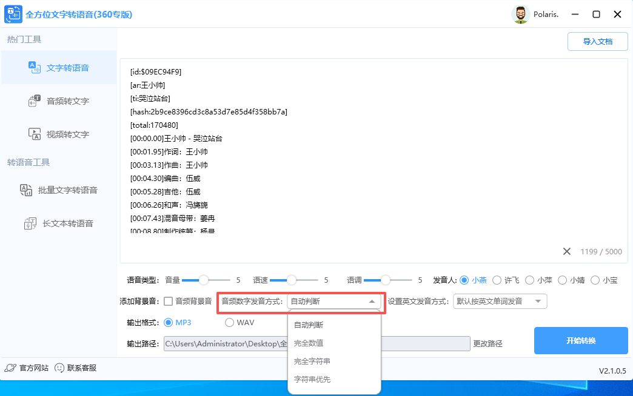Viewport: 633px width, 396px height.
Task: Select WAV as output format
Action: 230,322
